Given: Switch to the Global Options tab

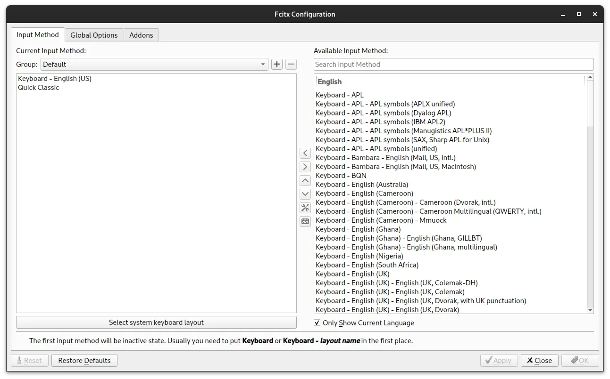Looking at the screenshot, I should pos(94,35).
